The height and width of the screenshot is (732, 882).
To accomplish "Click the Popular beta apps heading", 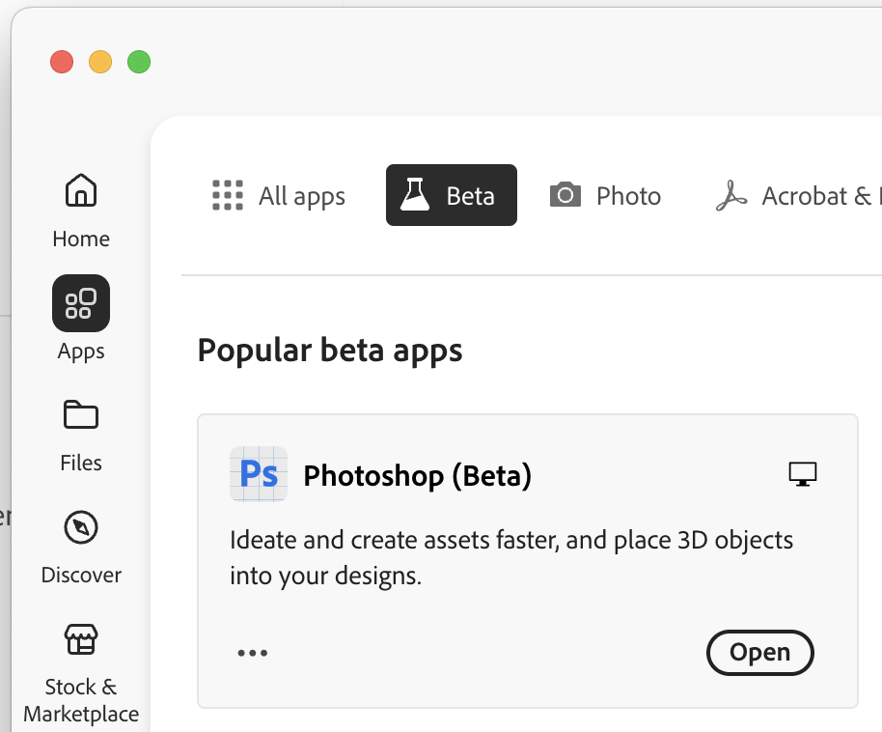I will click(328, 350).
